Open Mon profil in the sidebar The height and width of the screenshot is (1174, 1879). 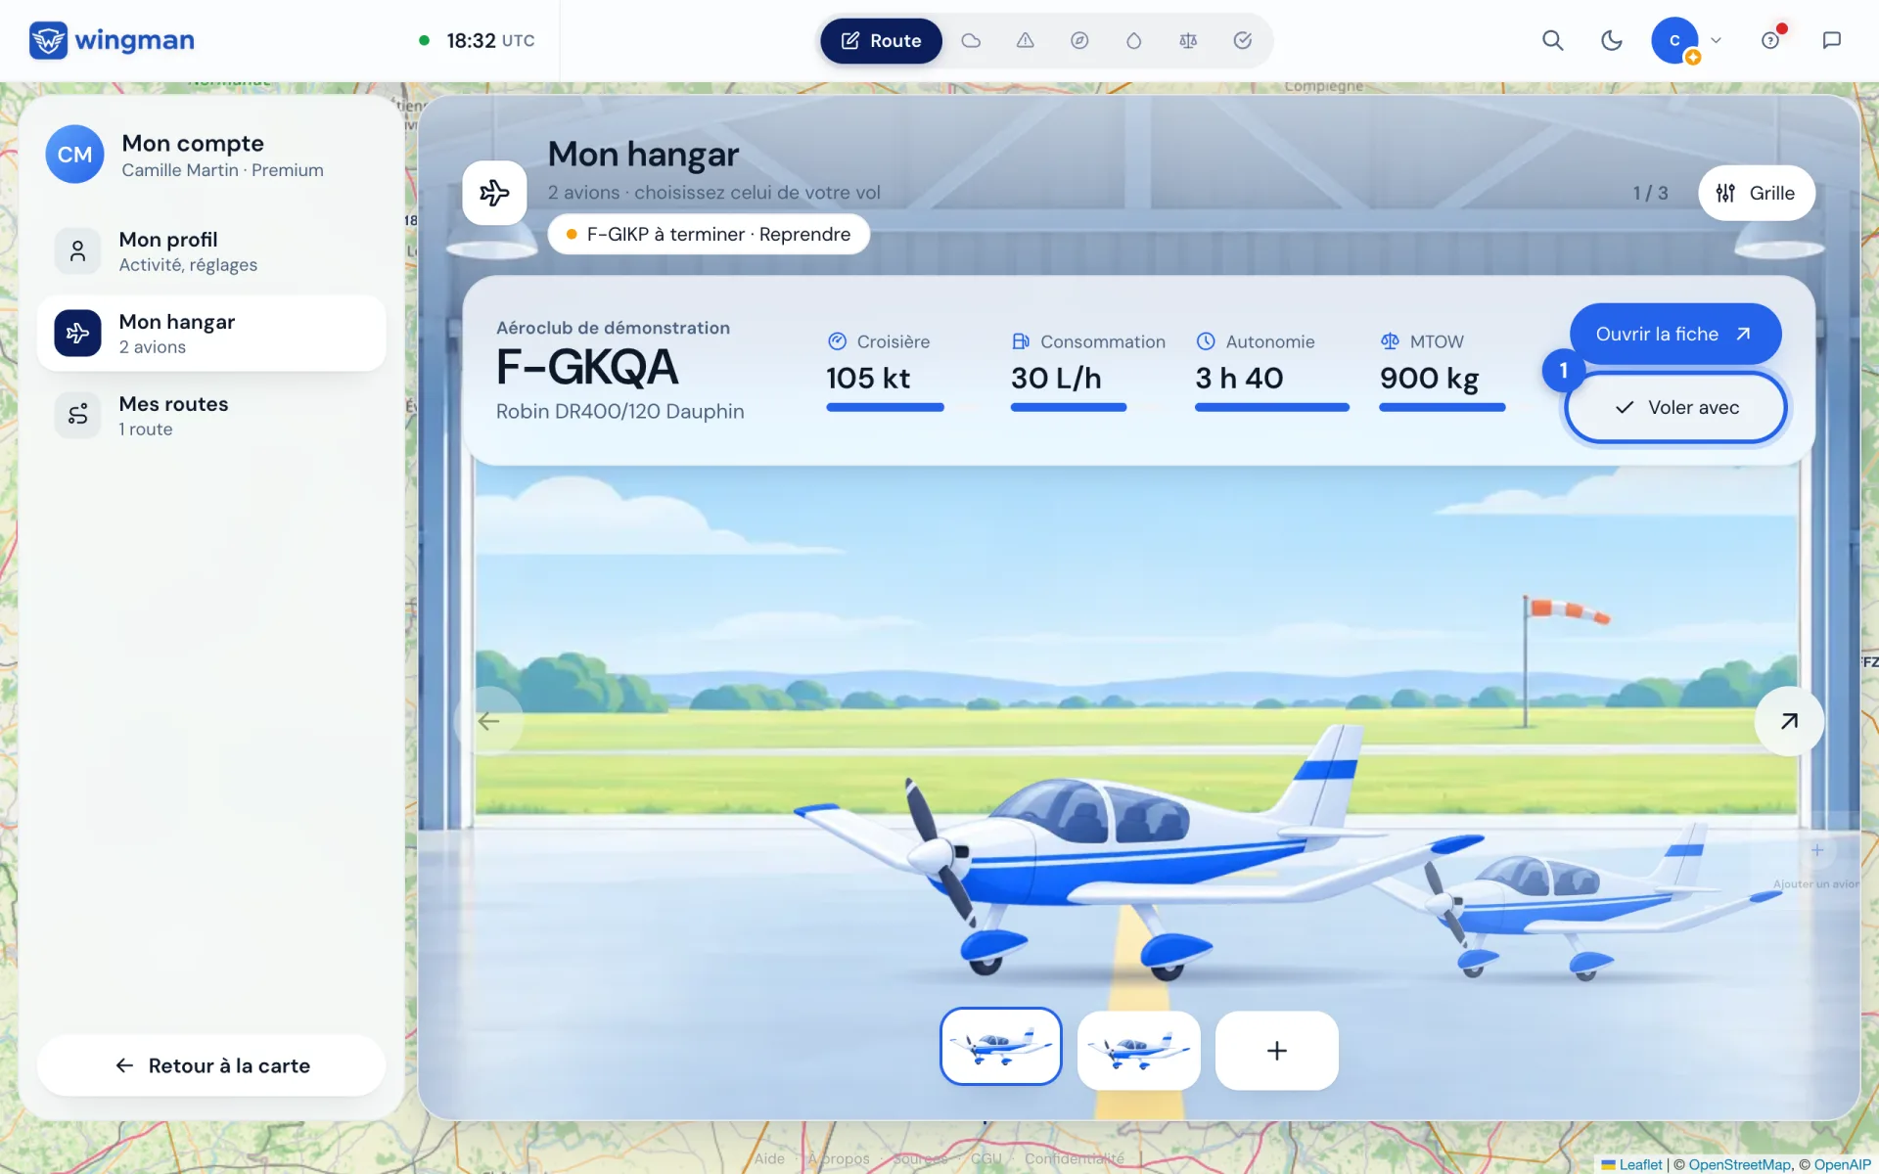click(x=211, y=251)
